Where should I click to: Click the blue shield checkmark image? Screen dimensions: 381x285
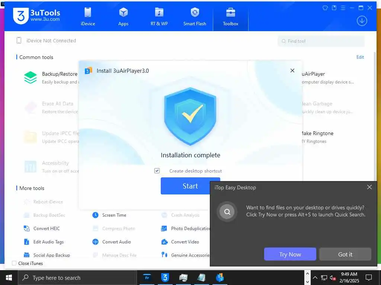(x=190, y=117)
